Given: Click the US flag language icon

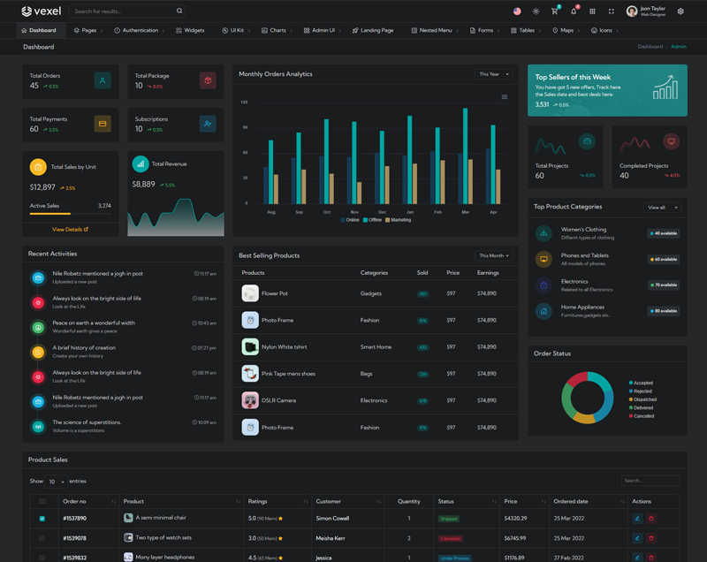Looking at the screenshot, I should tap(517, 11).
